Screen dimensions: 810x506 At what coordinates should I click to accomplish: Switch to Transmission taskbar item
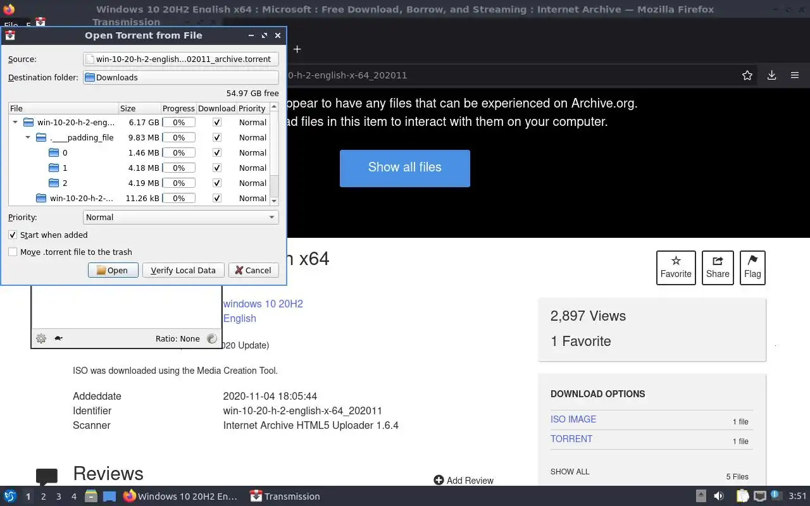point(285,497)
